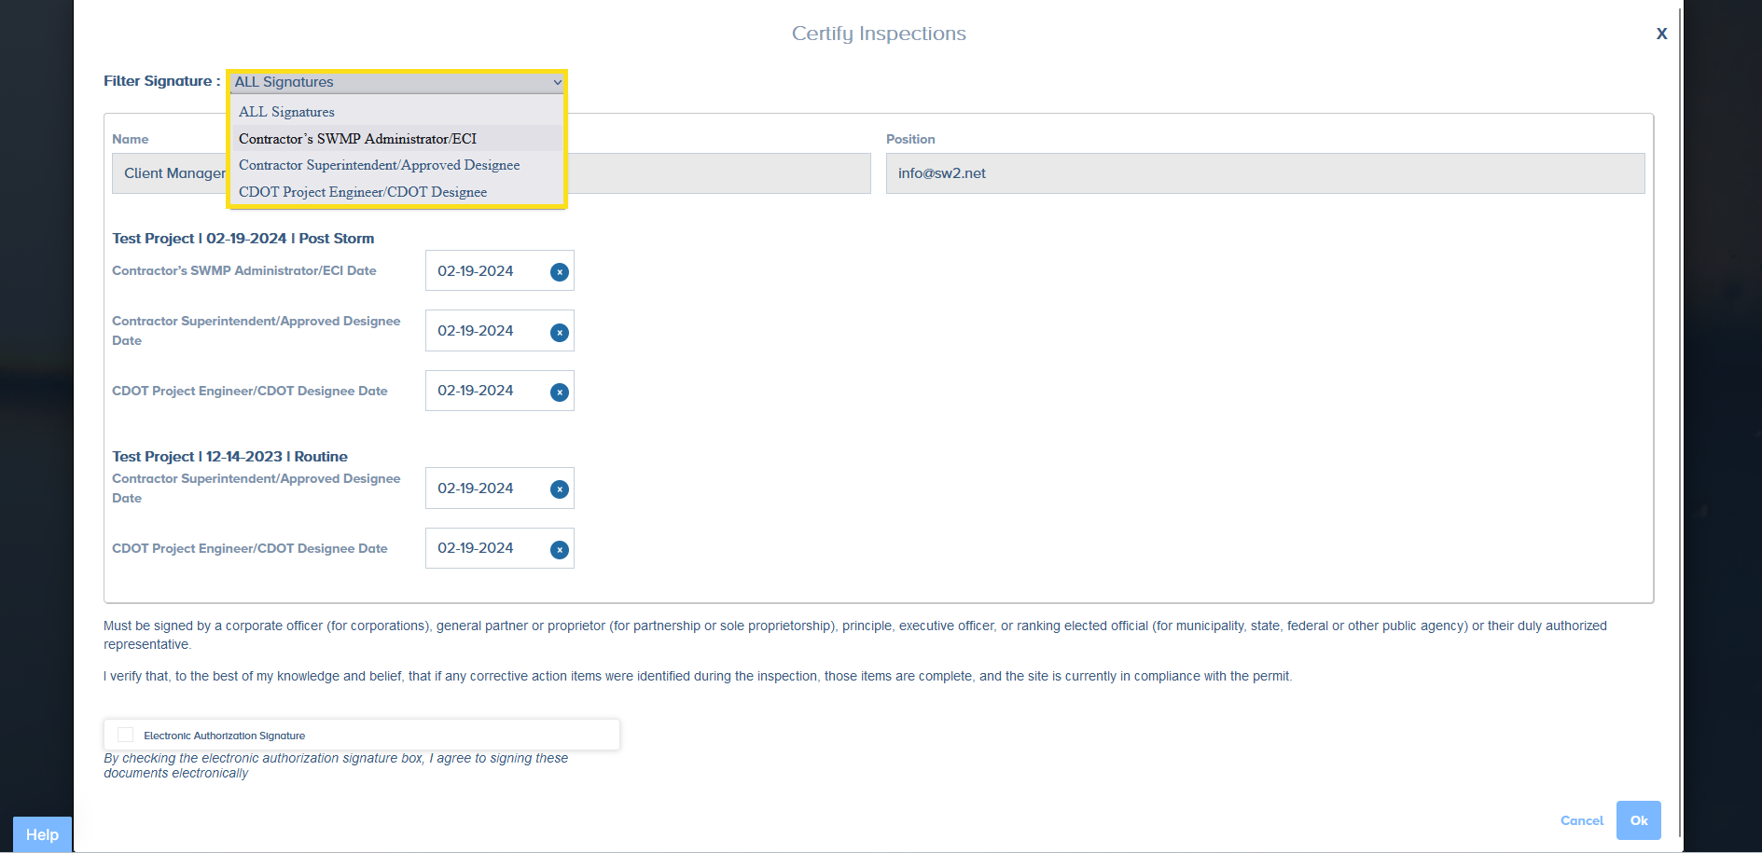Click the Position field with info@sw2.net

click(1264, 173)
